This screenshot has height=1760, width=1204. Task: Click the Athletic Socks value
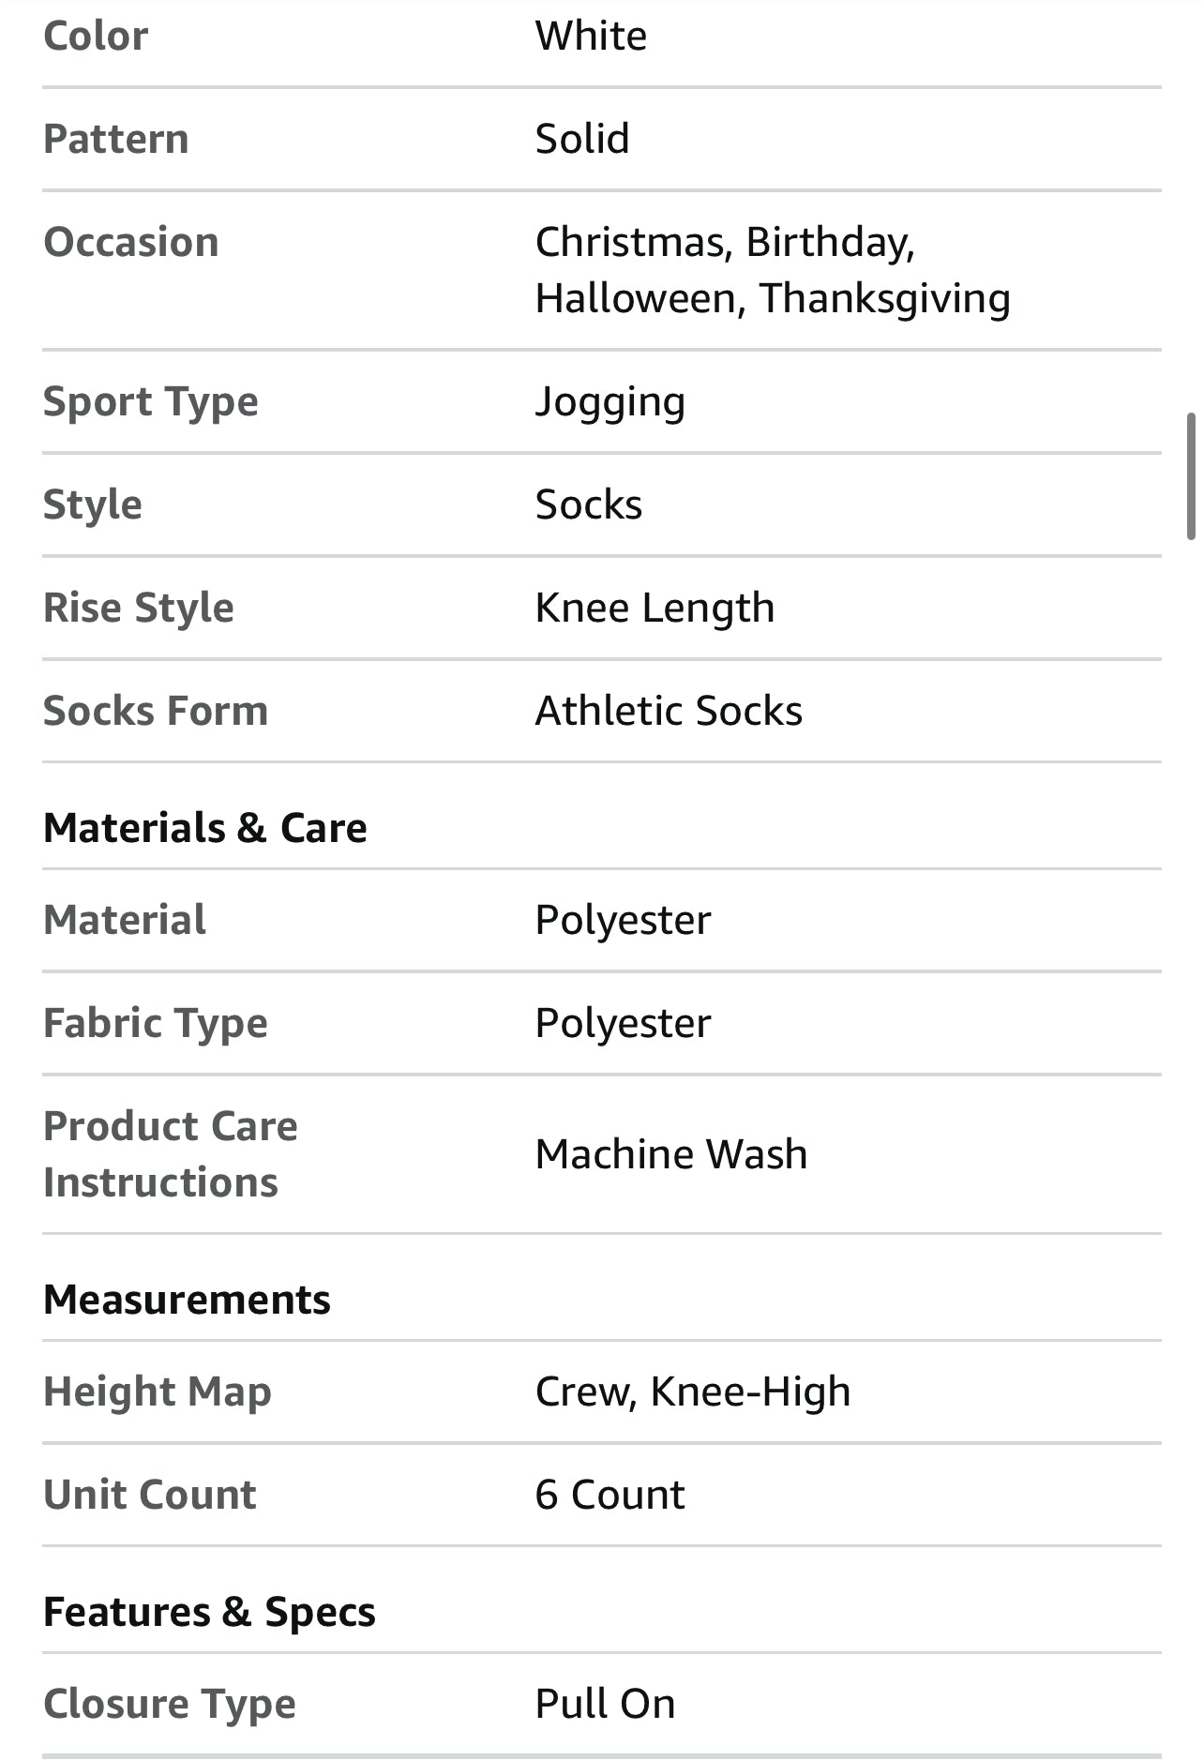click(669, 711)
